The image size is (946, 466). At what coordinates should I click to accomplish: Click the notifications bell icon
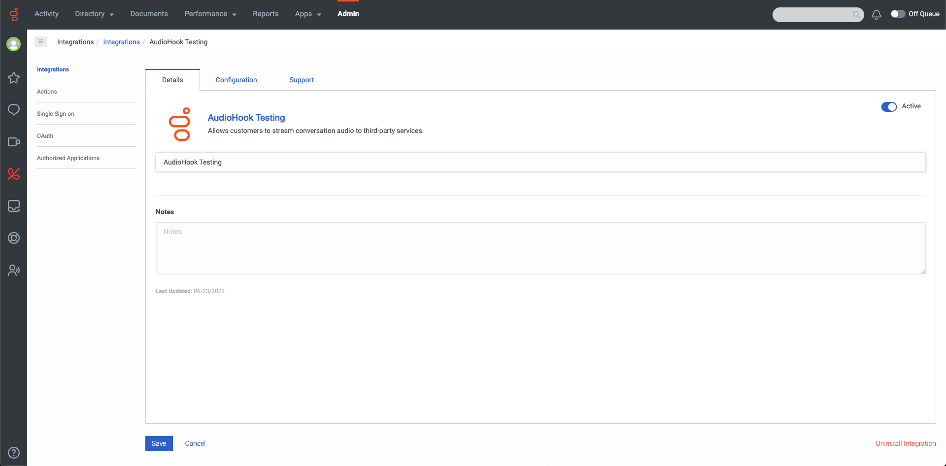pos(876,14)
